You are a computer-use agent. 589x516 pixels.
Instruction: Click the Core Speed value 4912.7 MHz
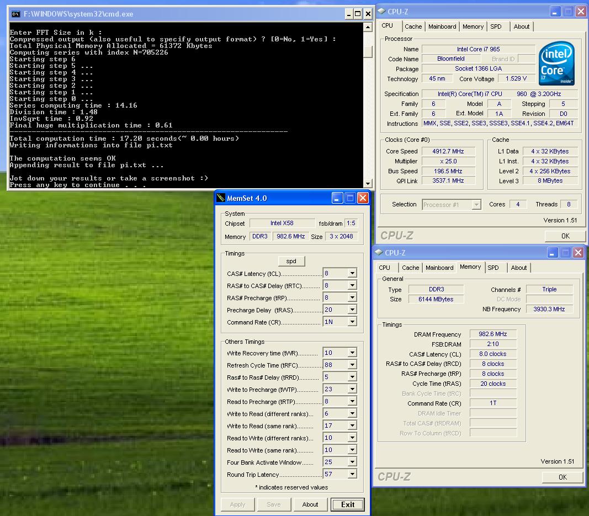click(448, 151)
